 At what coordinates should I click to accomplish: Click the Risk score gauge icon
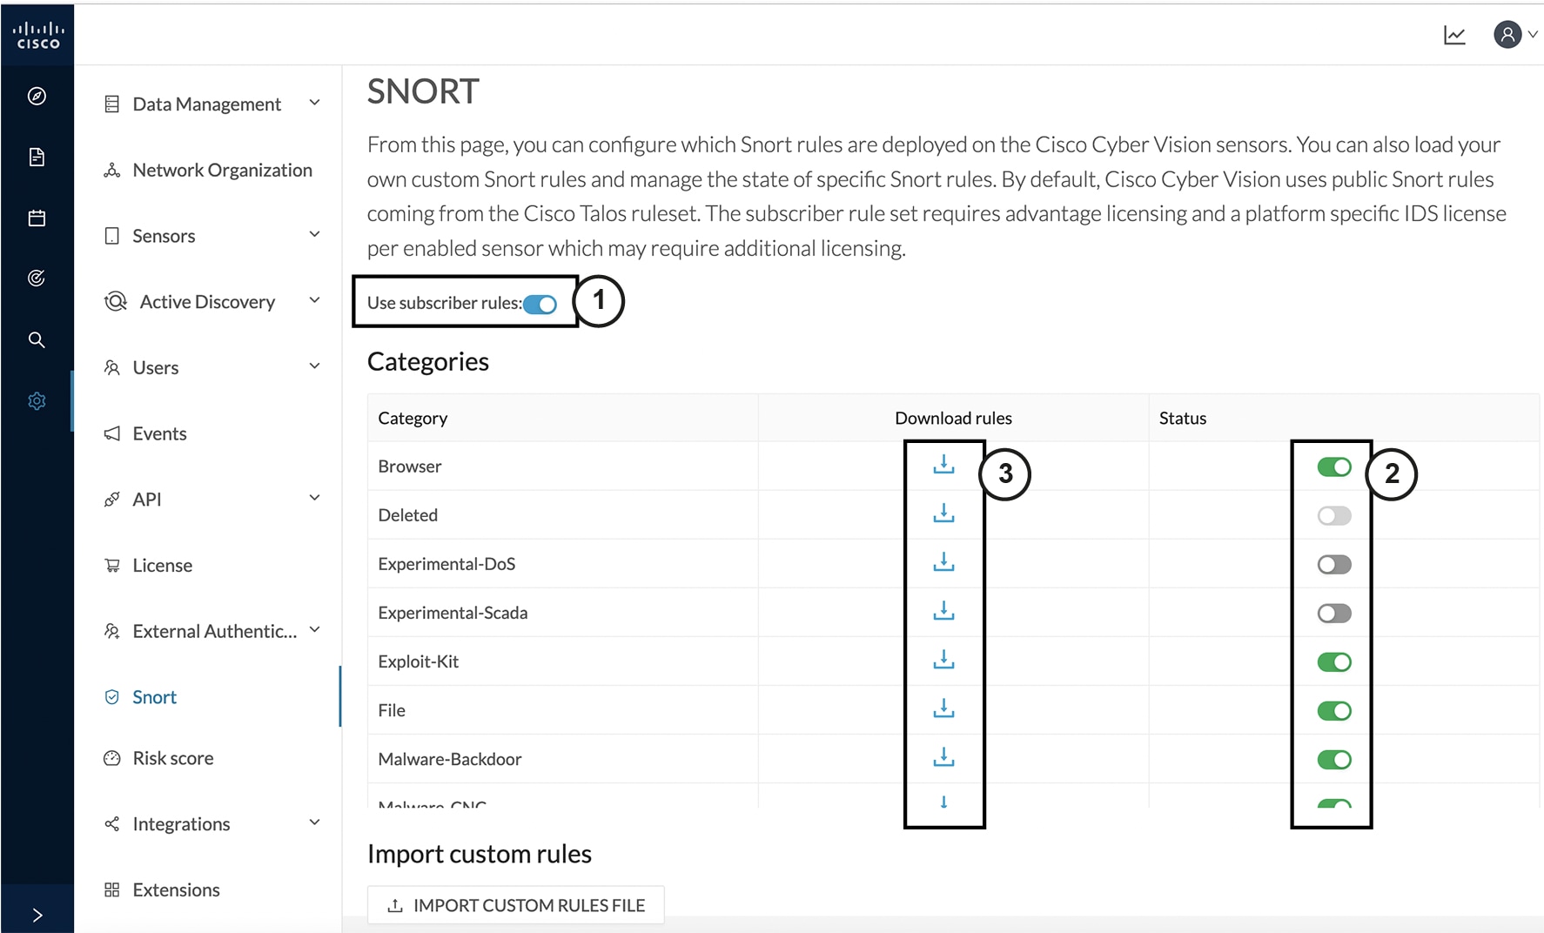pos(111,758)
